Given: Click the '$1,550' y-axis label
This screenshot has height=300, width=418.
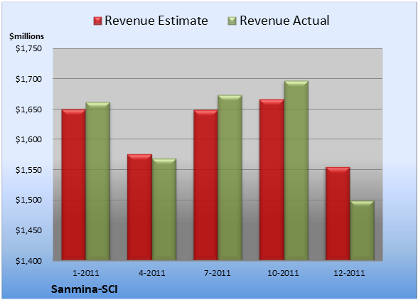Looking at the screenshot, I should pos(28,170).
